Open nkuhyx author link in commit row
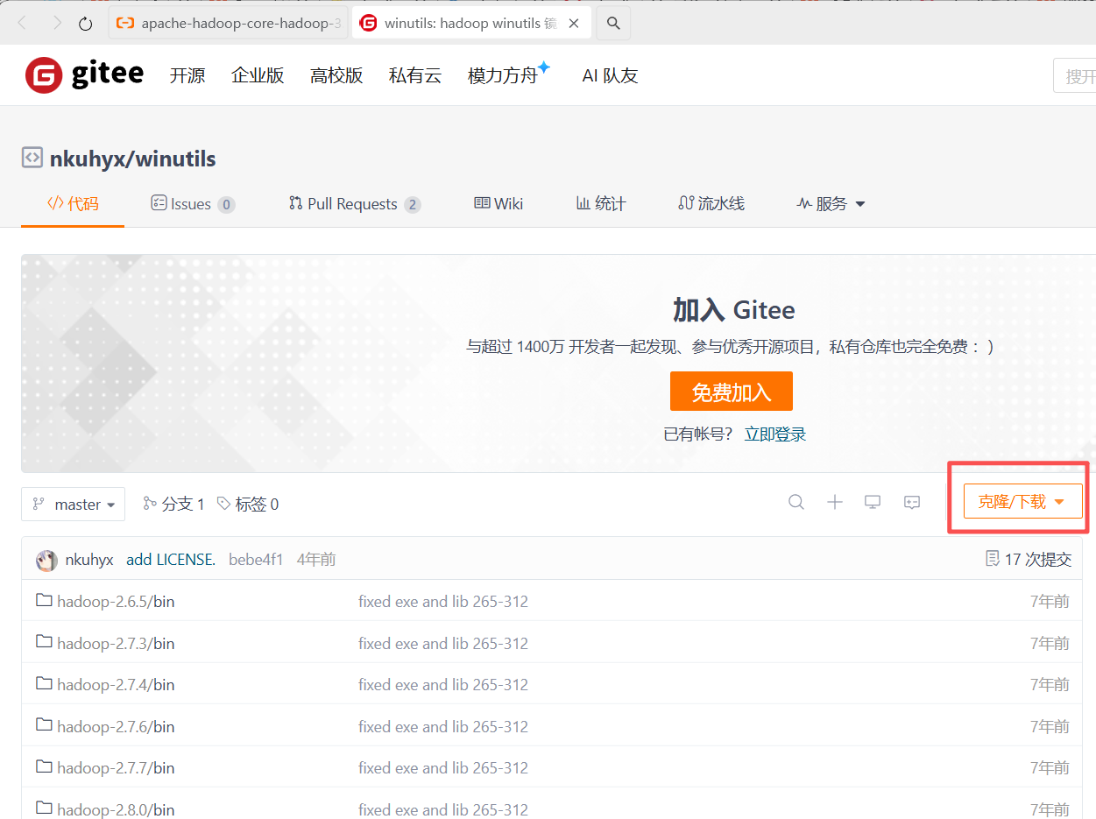 tap(89, 560)
